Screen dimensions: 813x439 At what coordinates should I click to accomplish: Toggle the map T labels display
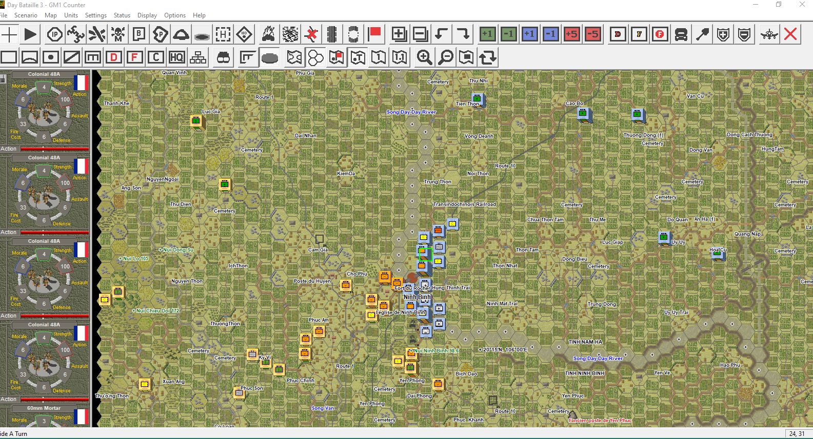(358, 57)
